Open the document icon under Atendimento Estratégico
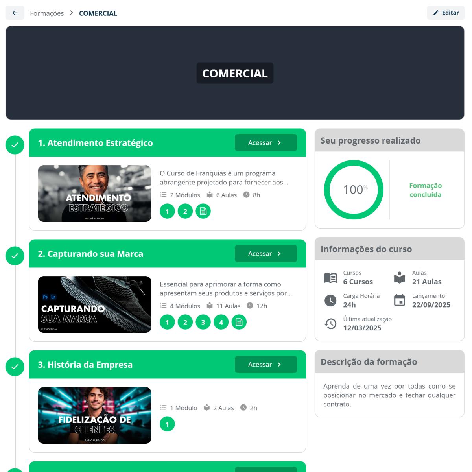Viewport: 472px width, 472px height. [x=203, y=211]
